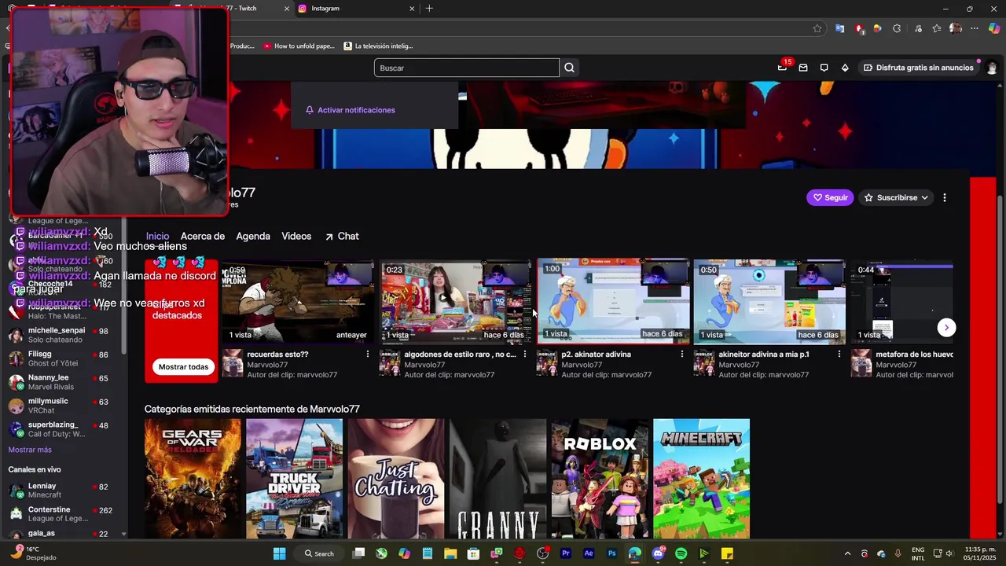The width and height of the screenshot is (1006, 566).
Task: Open Marvvolo77 link under 'recuerdas esto??'
Action: pyautogui.click(x=267, y=365)
